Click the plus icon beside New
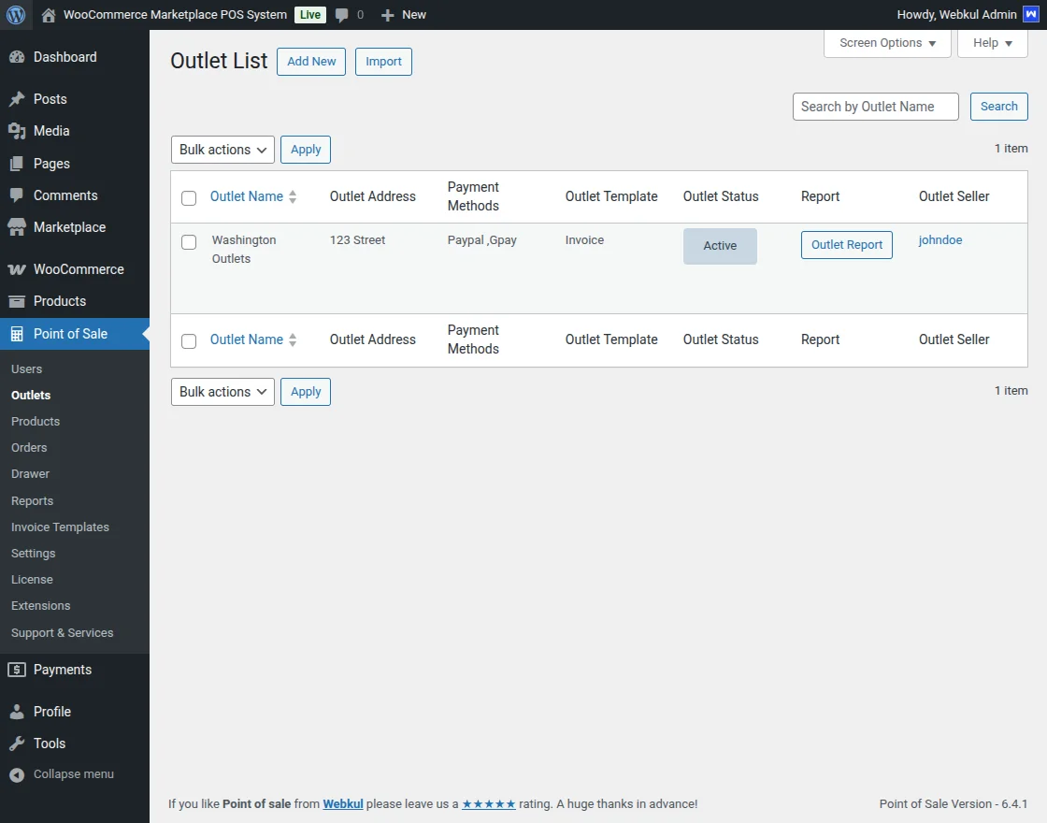1047x823 pixels. [x=387, y=15]
